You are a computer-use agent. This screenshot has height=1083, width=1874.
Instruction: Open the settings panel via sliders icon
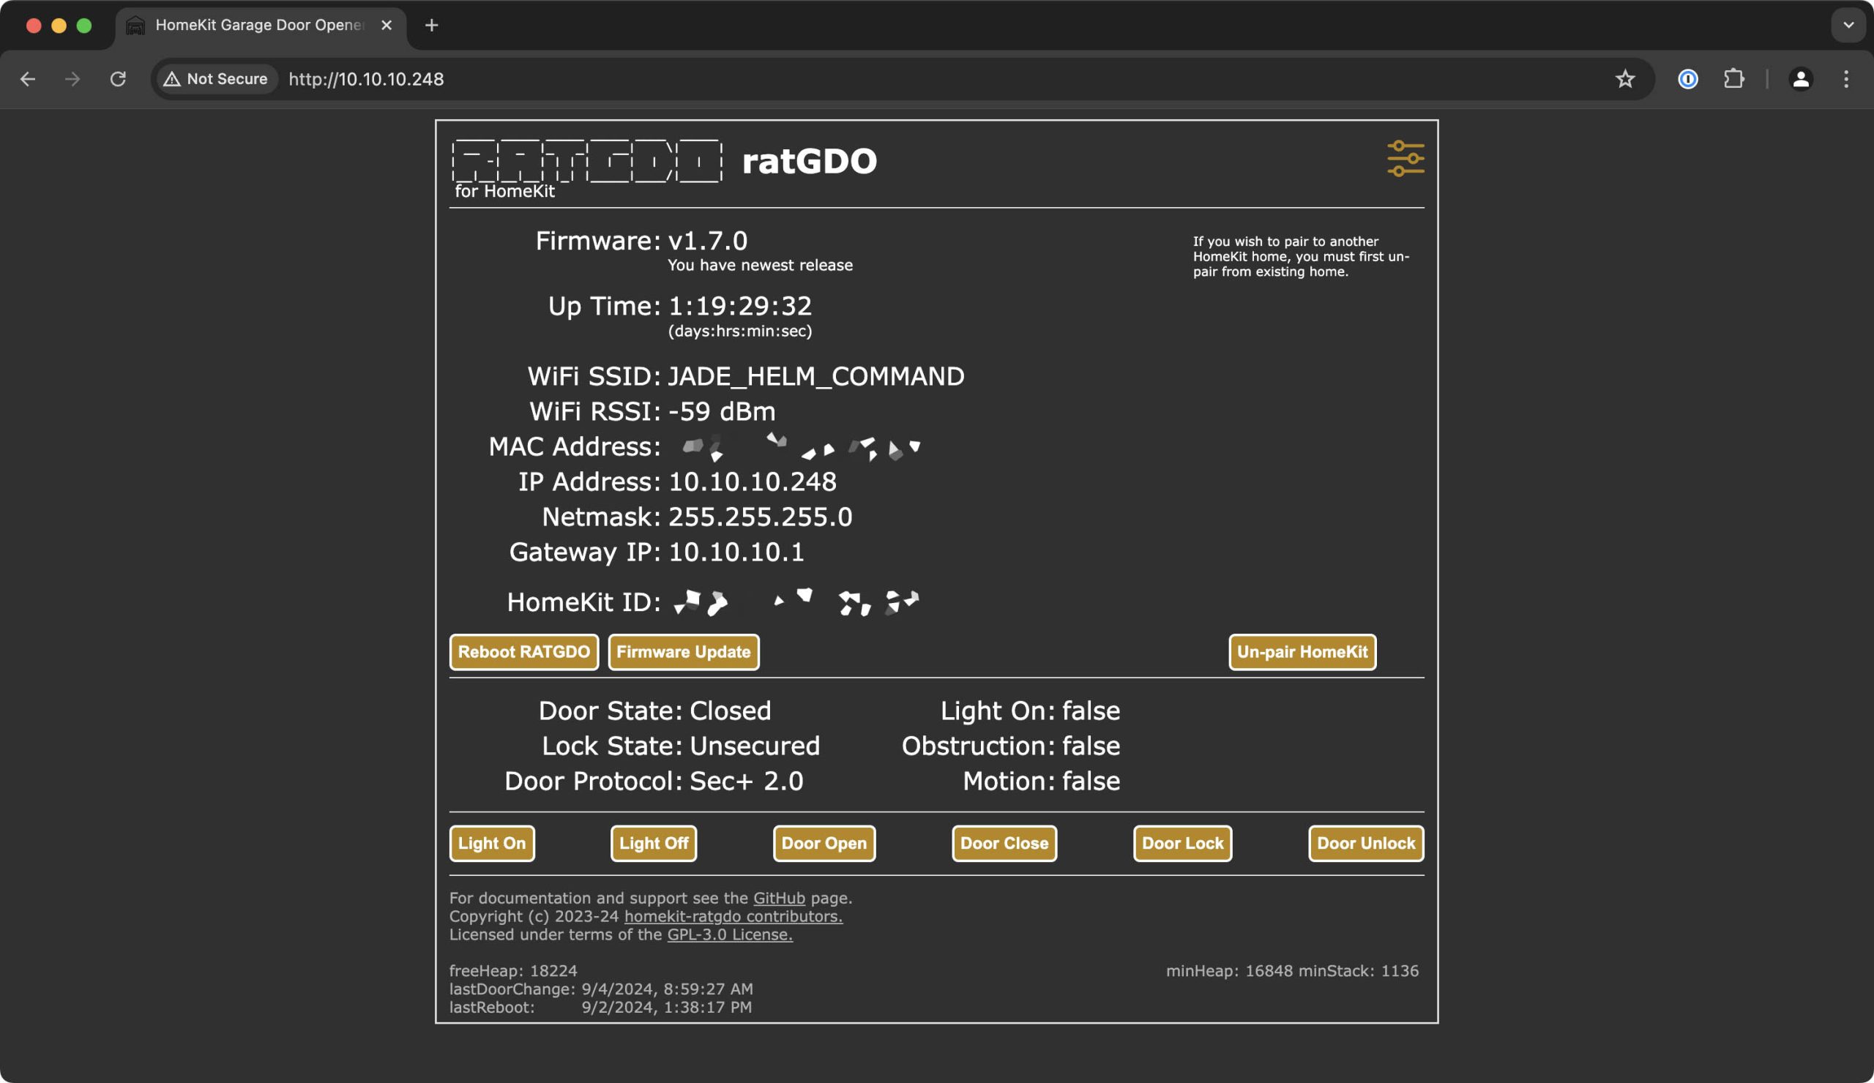pos(1404,158)
